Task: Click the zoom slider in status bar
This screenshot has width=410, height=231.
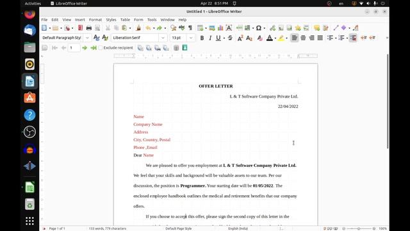Action: 359,228
